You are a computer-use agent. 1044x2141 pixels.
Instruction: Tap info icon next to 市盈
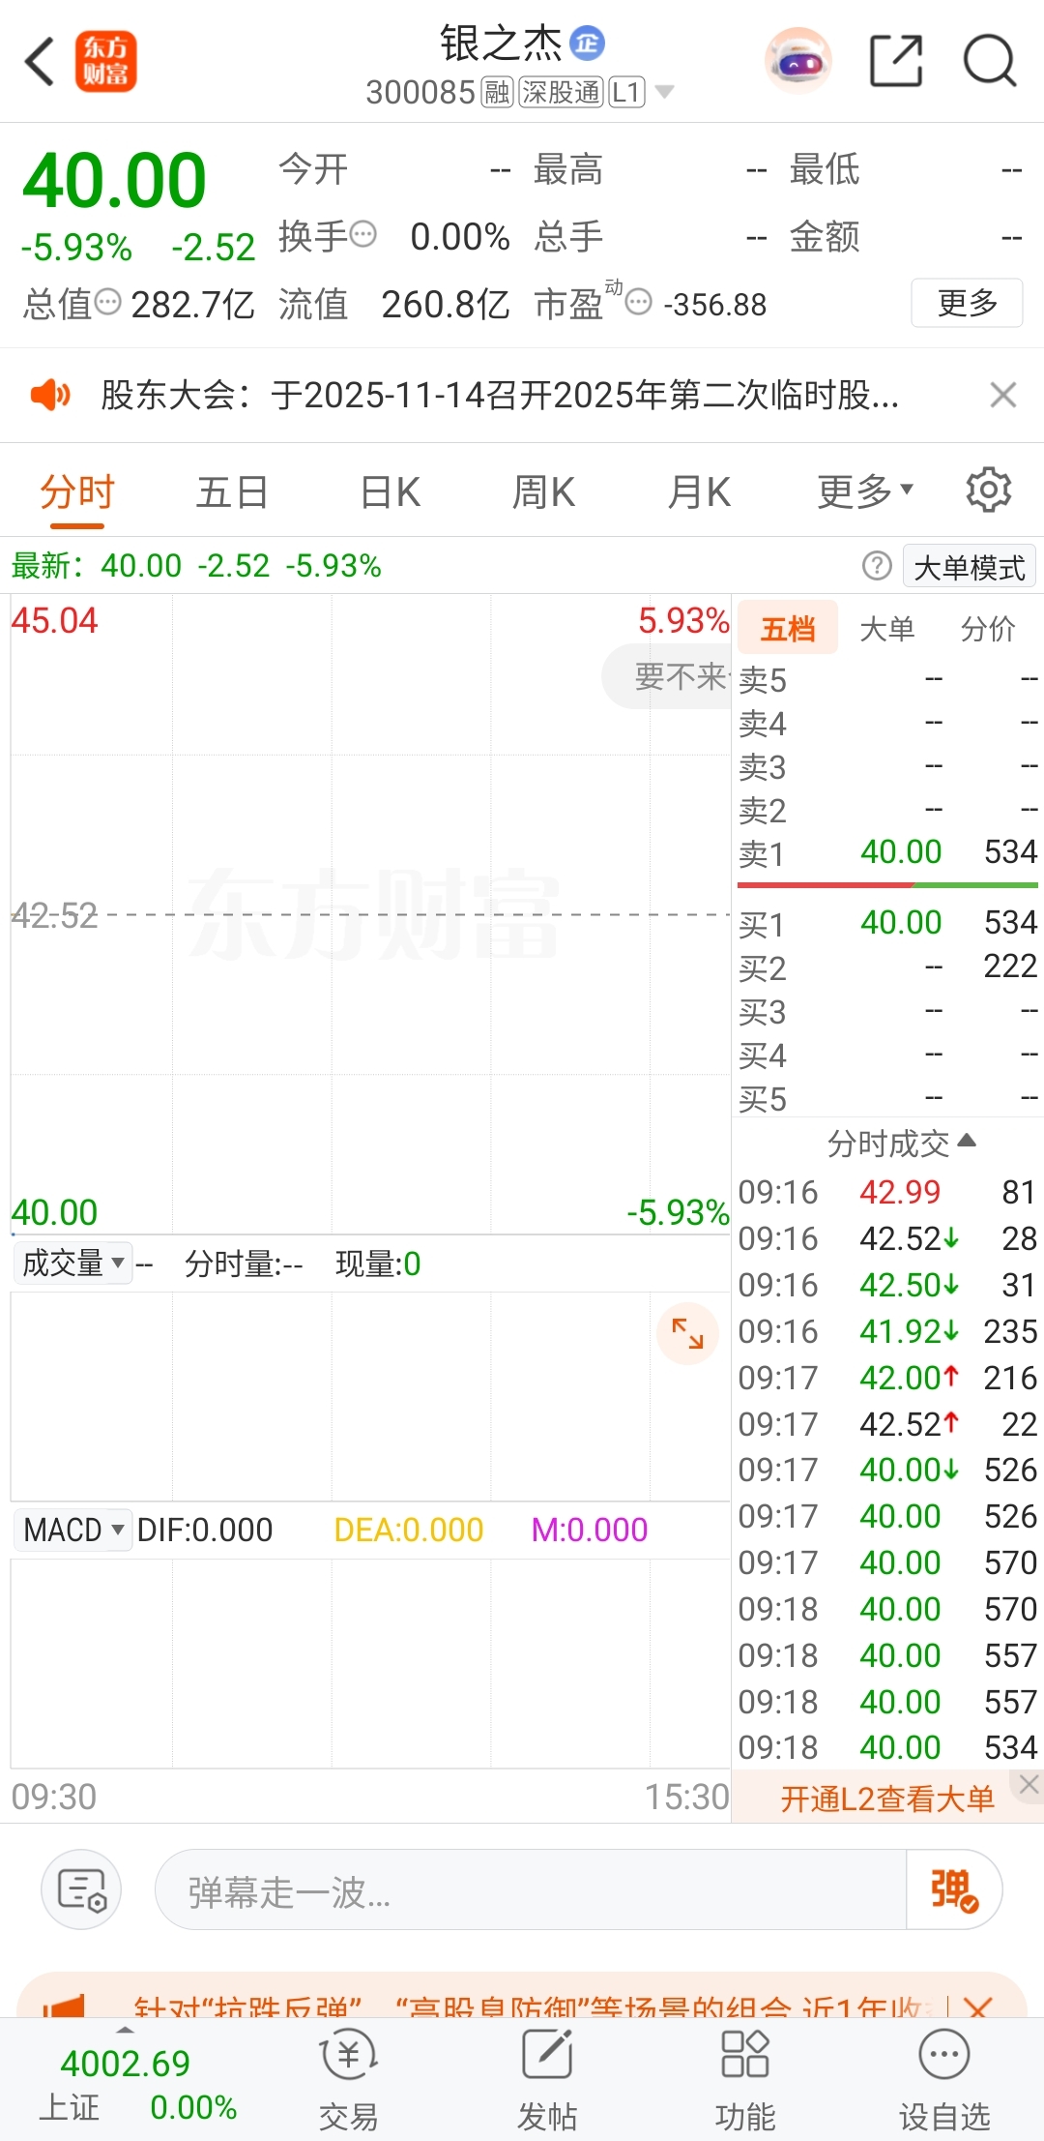639,303
